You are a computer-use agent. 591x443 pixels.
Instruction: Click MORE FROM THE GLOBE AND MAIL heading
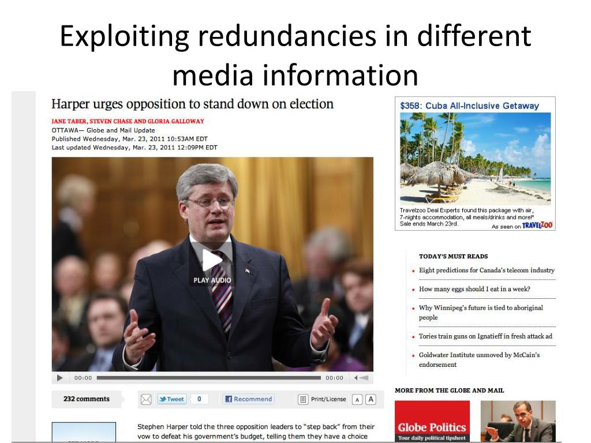click(449, 391)
